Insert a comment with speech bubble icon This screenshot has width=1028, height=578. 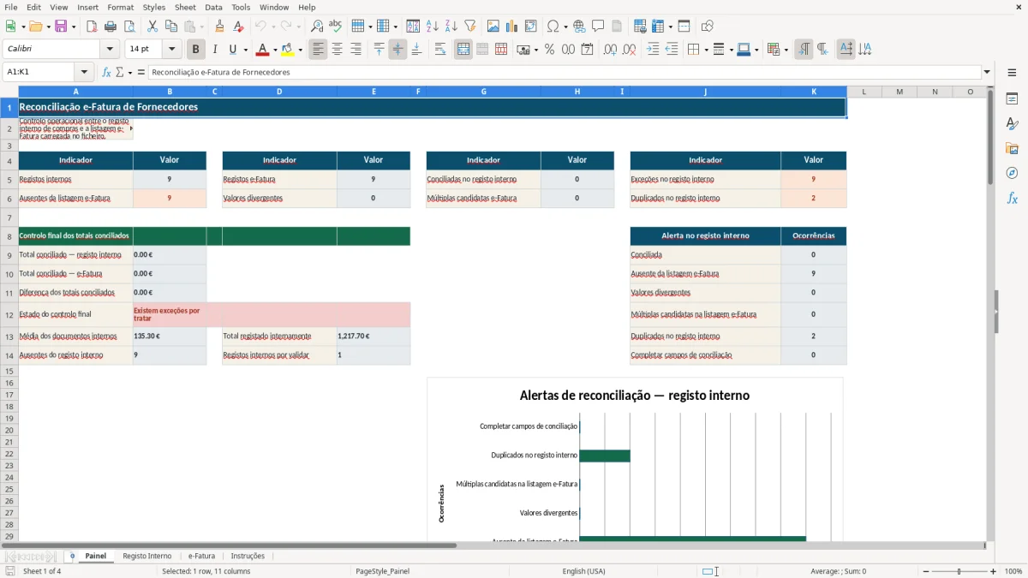(598, 27)
